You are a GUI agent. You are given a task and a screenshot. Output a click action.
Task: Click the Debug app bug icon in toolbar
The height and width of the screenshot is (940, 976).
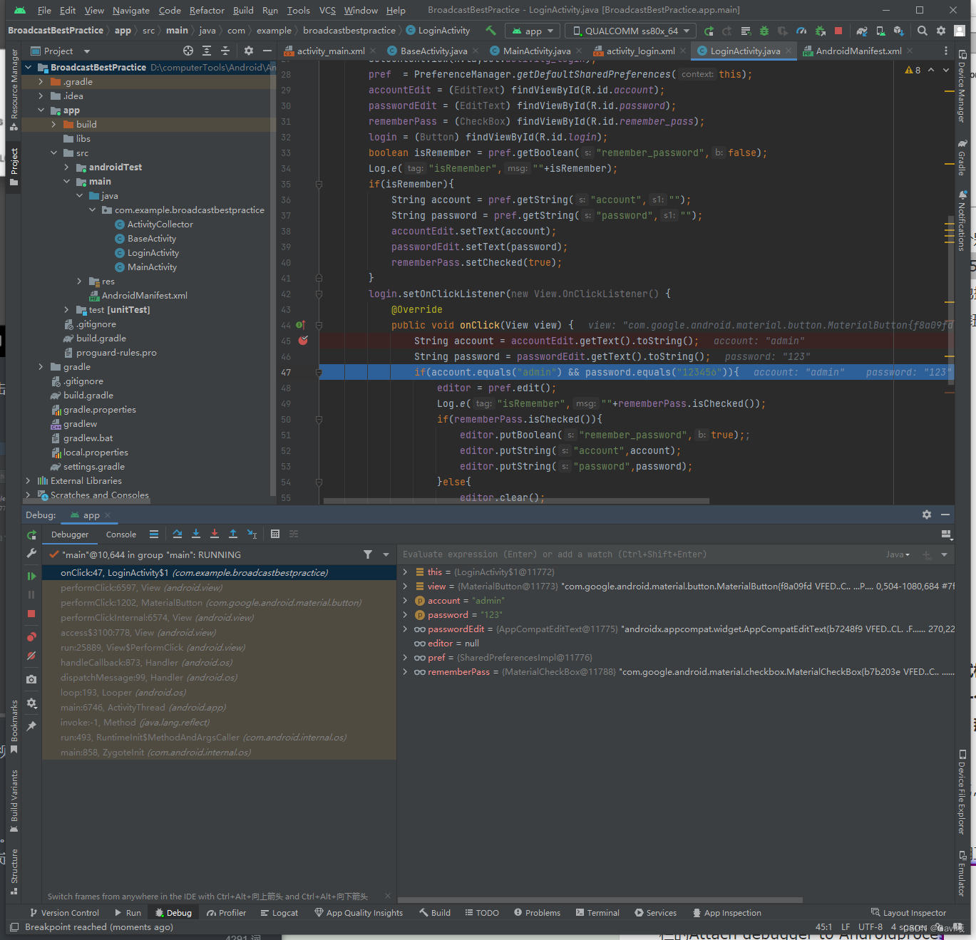pos(764,31)
